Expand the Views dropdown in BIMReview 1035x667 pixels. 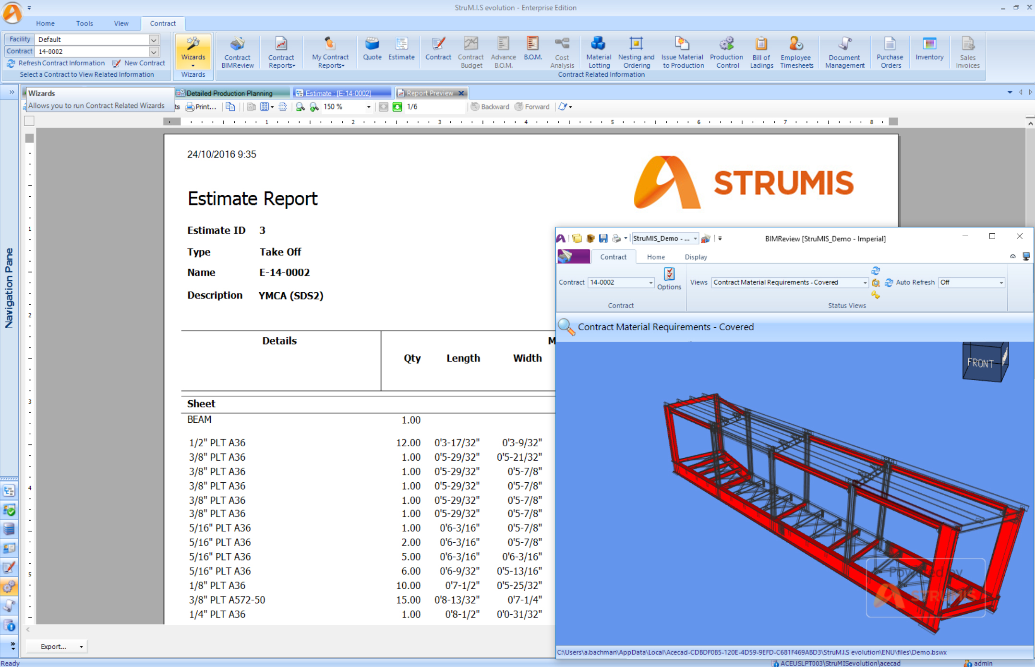pyautogui.click(x=865, y=283)
